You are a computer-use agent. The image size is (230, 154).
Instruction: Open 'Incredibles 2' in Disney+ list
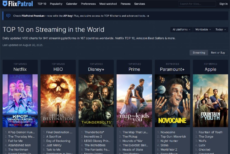(x=93, y=136)
